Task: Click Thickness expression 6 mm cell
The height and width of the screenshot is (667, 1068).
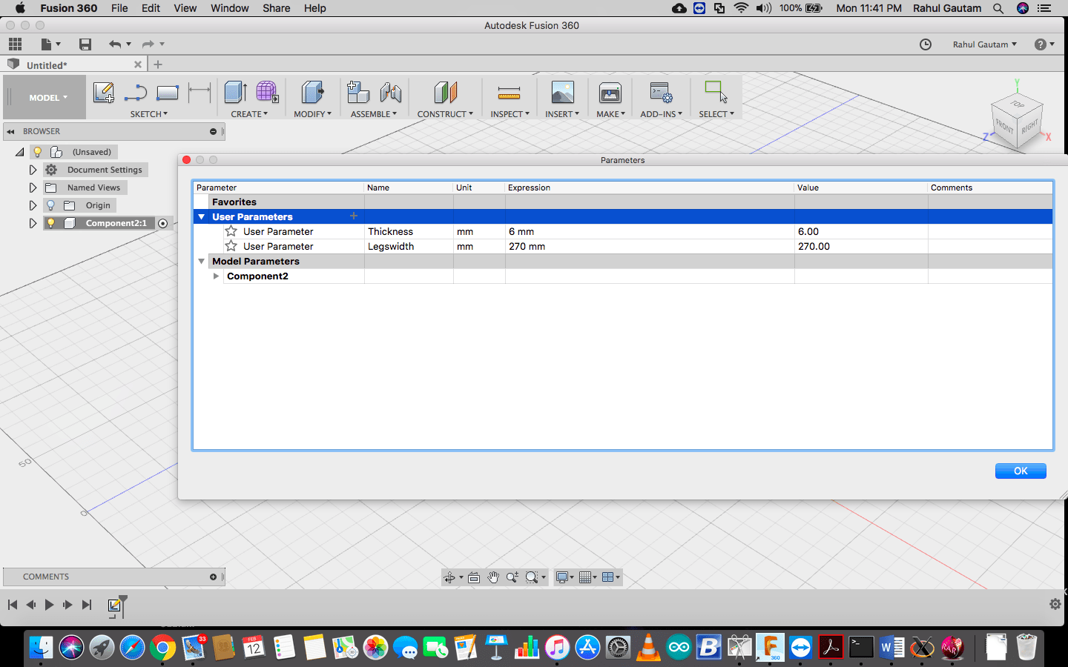Action: point(650,231)
